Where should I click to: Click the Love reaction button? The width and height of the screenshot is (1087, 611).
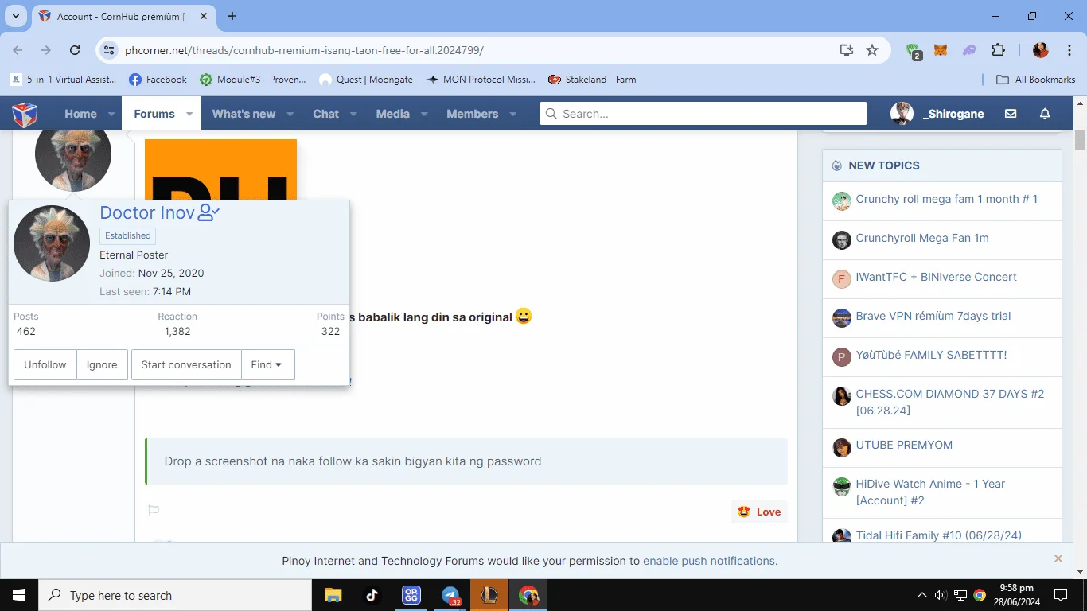(759, 512)
